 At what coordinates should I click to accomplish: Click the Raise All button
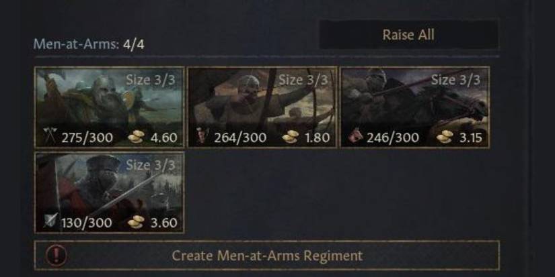[408, 35]
